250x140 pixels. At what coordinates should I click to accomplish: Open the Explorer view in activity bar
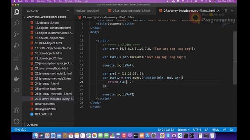pyautogui.click(x=16, y=12)
